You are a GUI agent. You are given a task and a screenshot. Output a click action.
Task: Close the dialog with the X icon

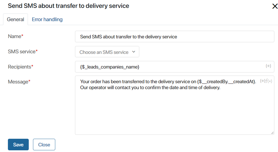click(x=275, y=6)
